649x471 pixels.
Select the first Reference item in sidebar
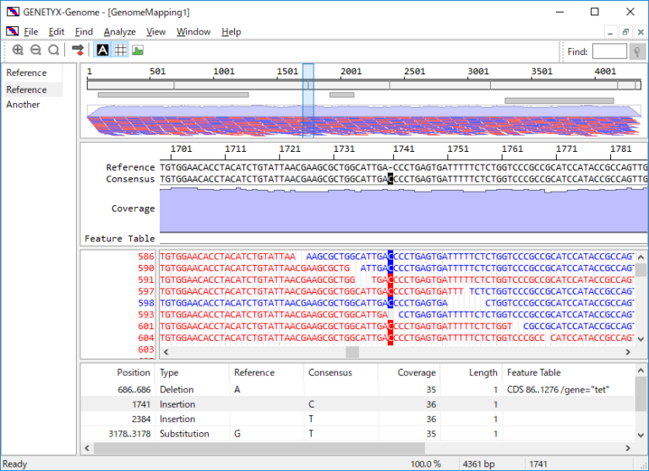(26, 73)
